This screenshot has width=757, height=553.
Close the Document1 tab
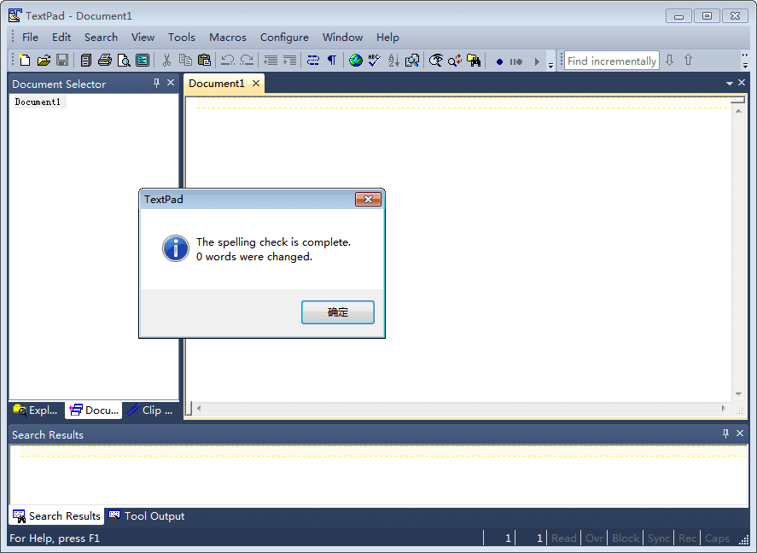tap(256, 84)
